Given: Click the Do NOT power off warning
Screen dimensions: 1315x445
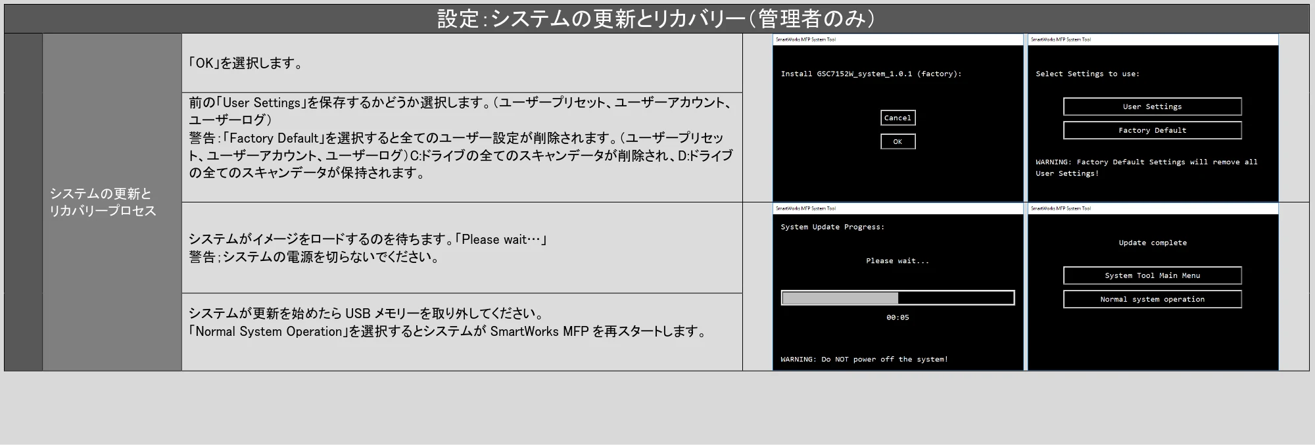Looking at the screenshot, I should pyautogui.click(x=864, y=360).
